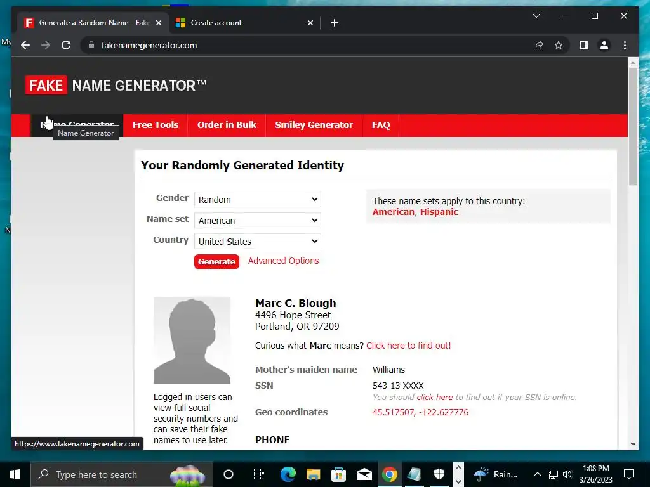Open the Advanced Options link

284,261
